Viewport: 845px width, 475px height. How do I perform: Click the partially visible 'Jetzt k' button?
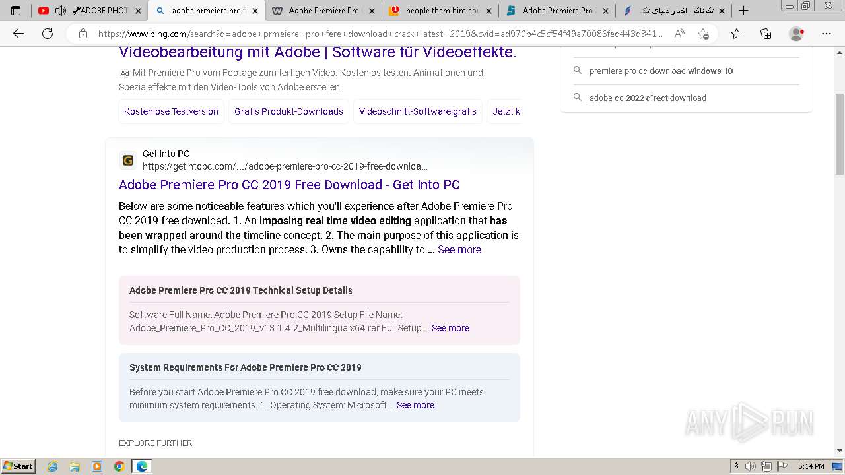coord(504,111)
